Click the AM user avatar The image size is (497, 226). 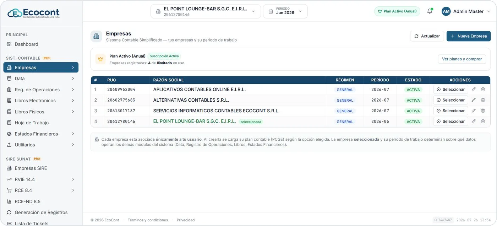446,11
